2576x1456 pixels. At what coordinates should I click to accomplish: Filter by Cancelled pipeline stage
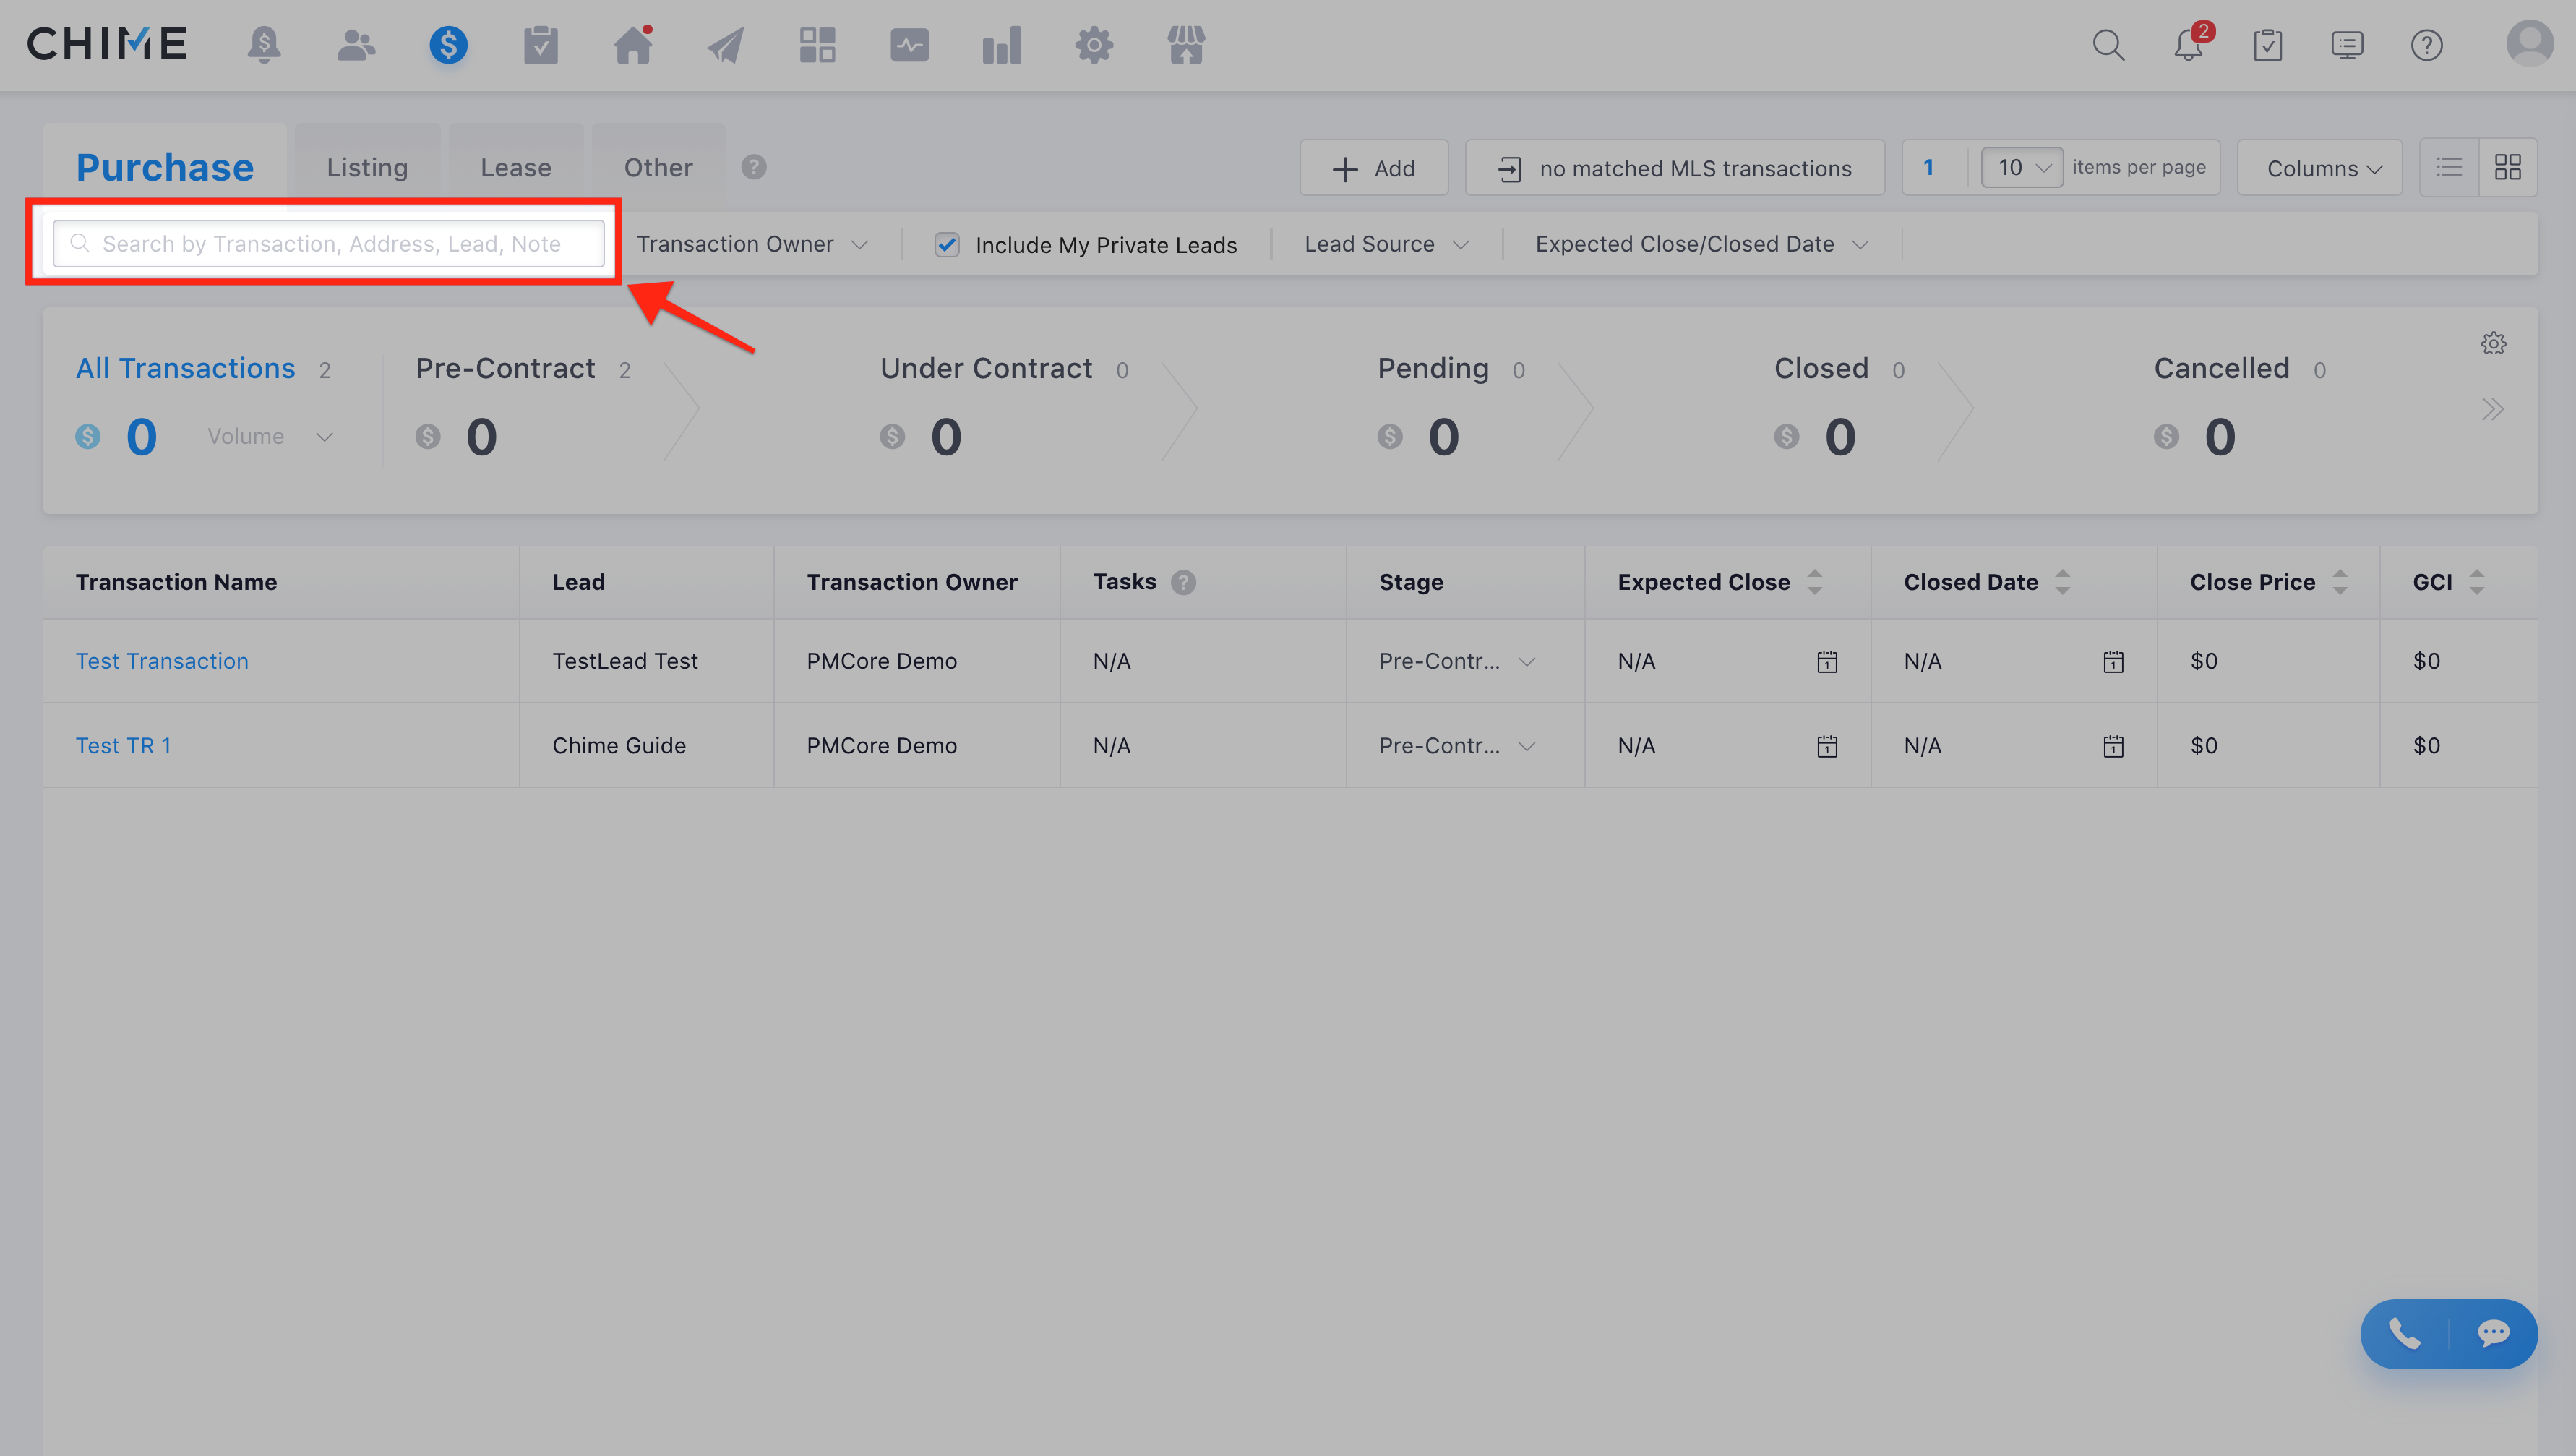click(x=2221, y=368)
